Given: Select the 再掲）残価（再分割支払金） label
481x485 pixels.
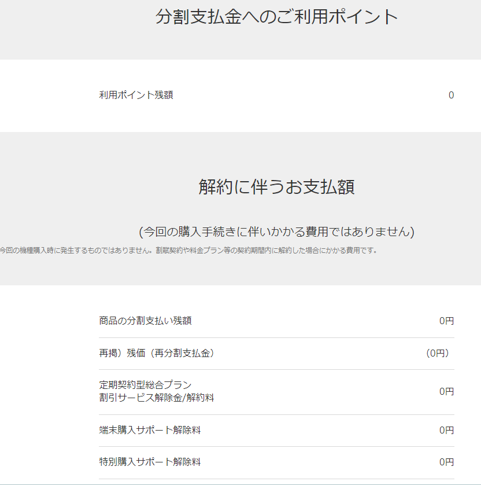Looking at the screenshot, I should [157, 353].
